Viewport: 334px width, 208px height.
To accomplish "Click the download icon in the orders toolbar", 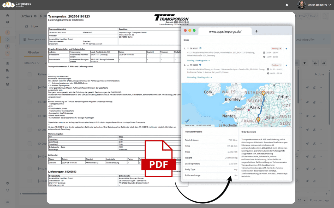I will (315, 63).
